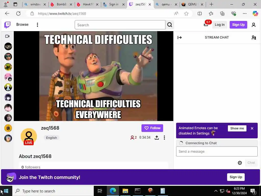Click the muted volume tray icon
This screenshot has width=261, height=196.
point(228,191)
